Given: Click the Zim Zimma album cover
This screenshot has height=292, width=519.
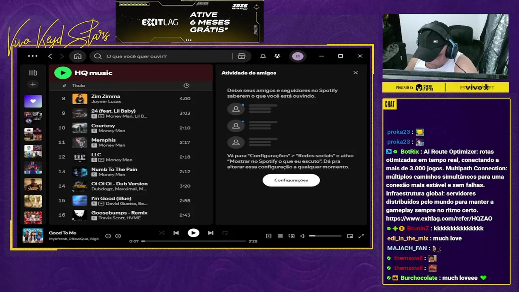Looking at the screenshot, I should tap(80, 99).
